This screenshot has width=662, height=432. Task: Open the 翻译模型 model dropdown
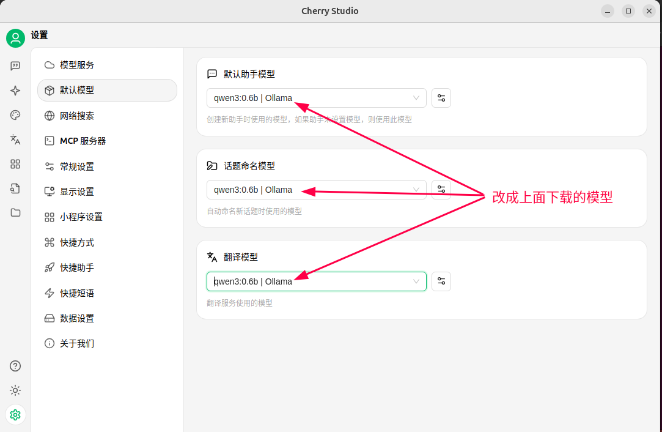(x=316, y=281)
